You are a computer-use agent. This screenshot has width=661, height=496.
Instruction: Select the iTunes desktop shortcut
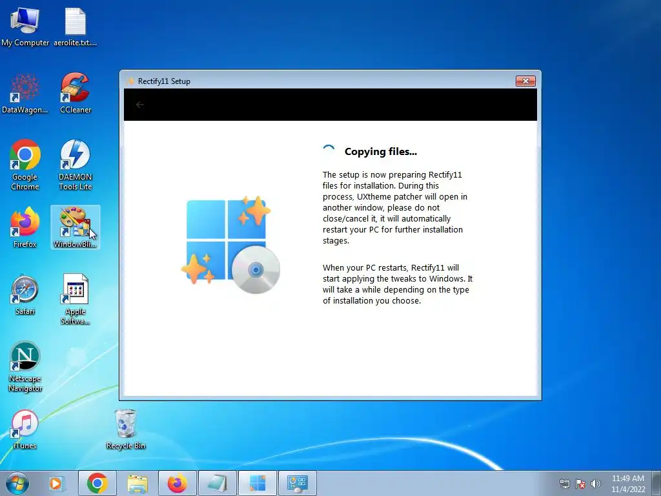pos(25,429)
